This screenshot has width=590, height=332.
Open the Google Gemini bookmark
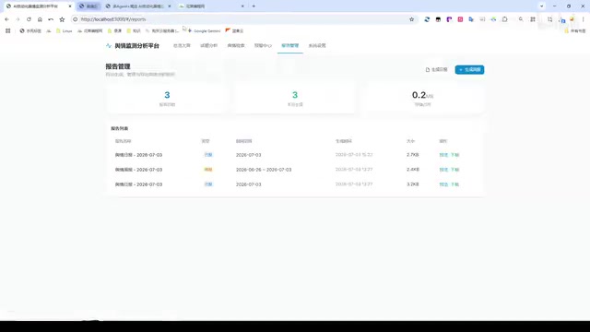pyautogui.click(x=204, y=30)
